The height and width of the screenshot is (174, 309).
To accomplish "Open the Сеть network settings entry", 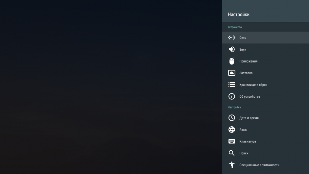I will 266,37.
